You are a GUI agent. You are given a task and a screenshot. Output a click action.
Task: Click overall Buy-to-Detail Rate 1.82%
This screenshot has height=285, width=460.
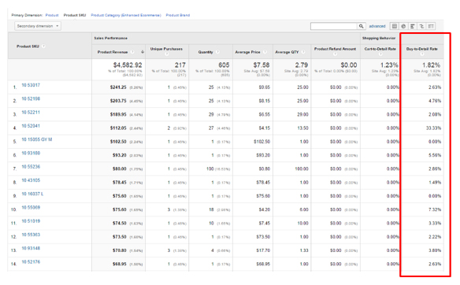click(x=432, y=65)
